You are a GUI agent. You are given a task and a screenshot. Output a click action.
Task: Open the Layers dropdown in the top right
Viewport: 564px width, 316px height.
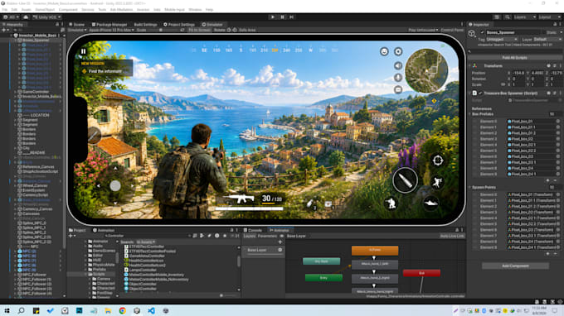(524, 17)
